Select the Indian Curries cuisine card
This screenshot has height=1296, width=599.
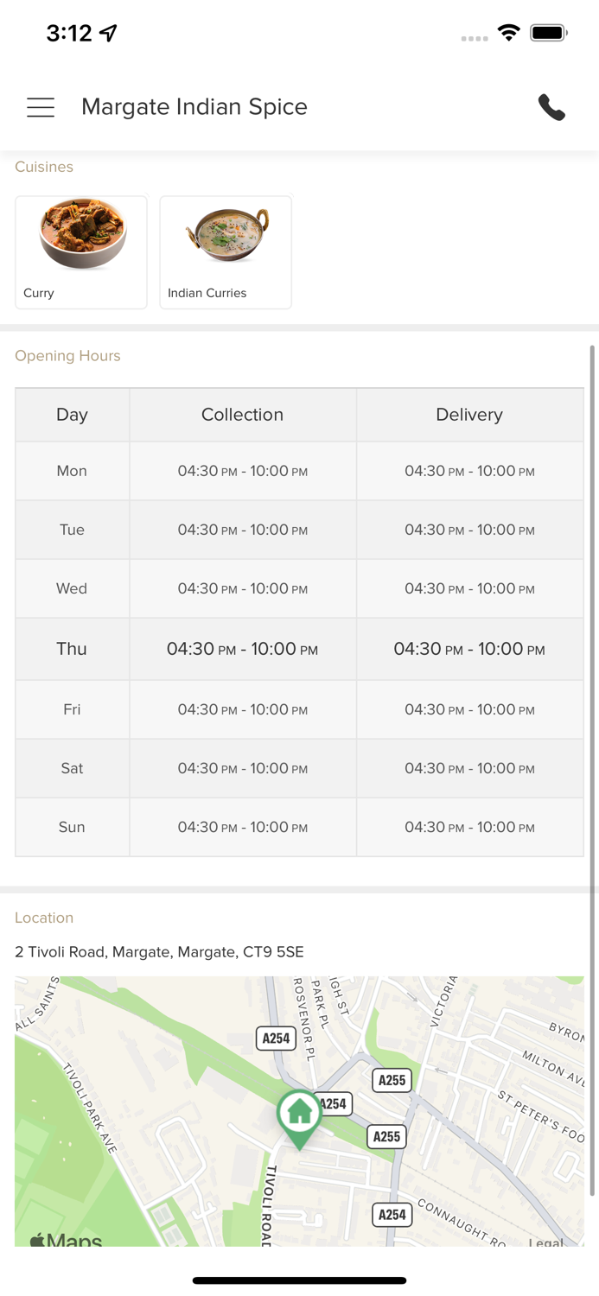point(226,252)
